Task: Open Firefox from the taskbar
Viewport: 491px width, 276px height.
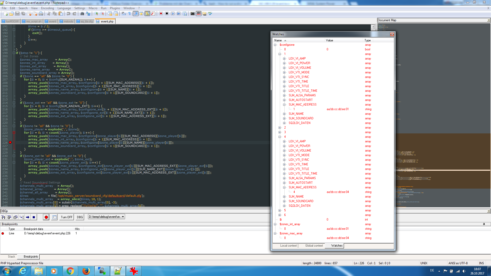Action: [x=86, y=271]
